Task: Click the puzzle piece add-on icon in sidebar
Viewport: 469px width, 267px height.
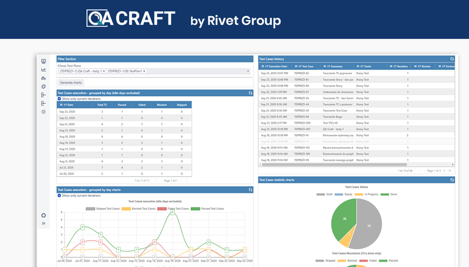Action: (x=44, y=87)
